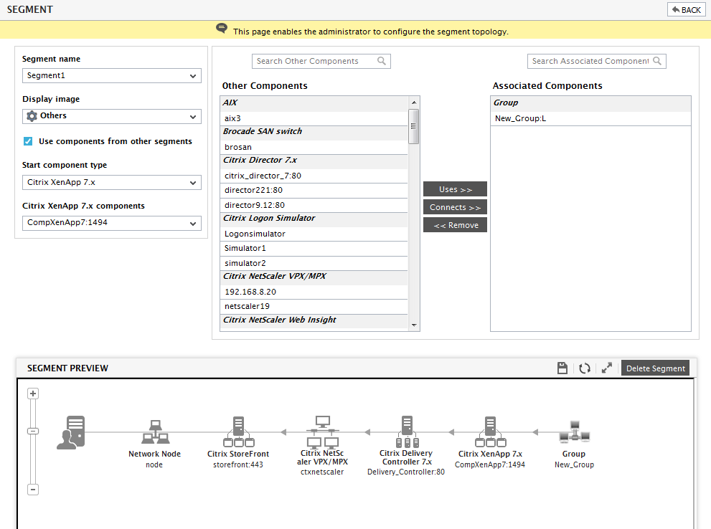This screenshot has height=529, width=711.
Task: Click the ctxnetscaler label
Action: [322, 472]
